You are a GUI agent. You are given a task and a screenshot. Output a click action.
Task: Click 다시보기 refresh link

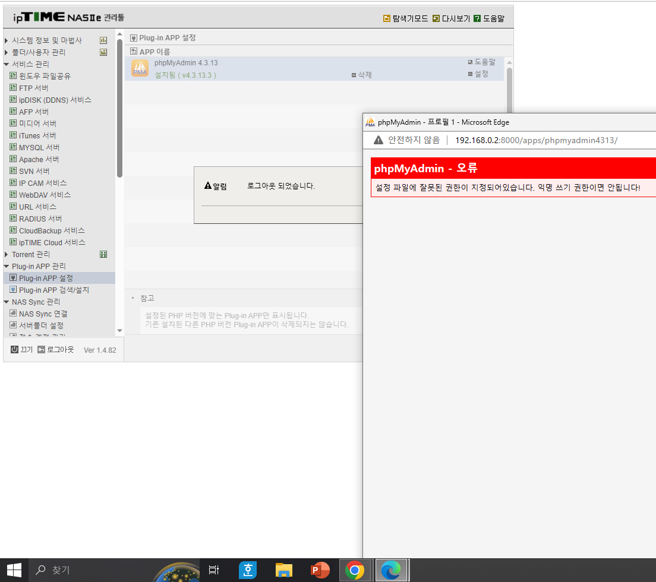[452, 19]
